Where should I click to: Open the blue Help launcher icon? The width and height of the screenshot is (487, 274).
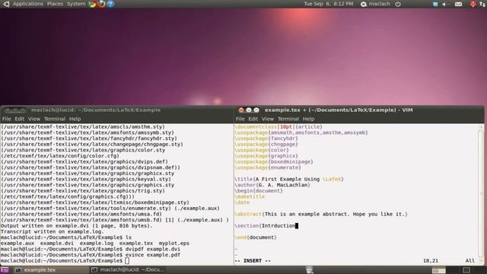point(110,4)
